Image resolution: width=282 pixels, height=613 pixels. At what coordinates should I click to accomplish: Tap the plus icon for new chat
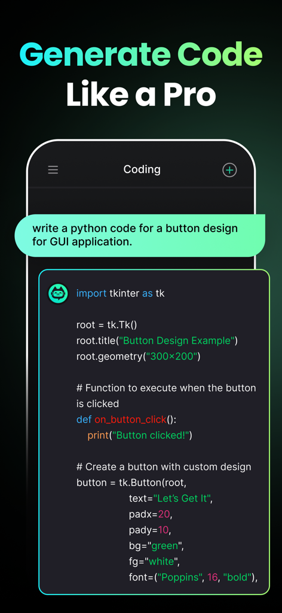pos(230,170)
